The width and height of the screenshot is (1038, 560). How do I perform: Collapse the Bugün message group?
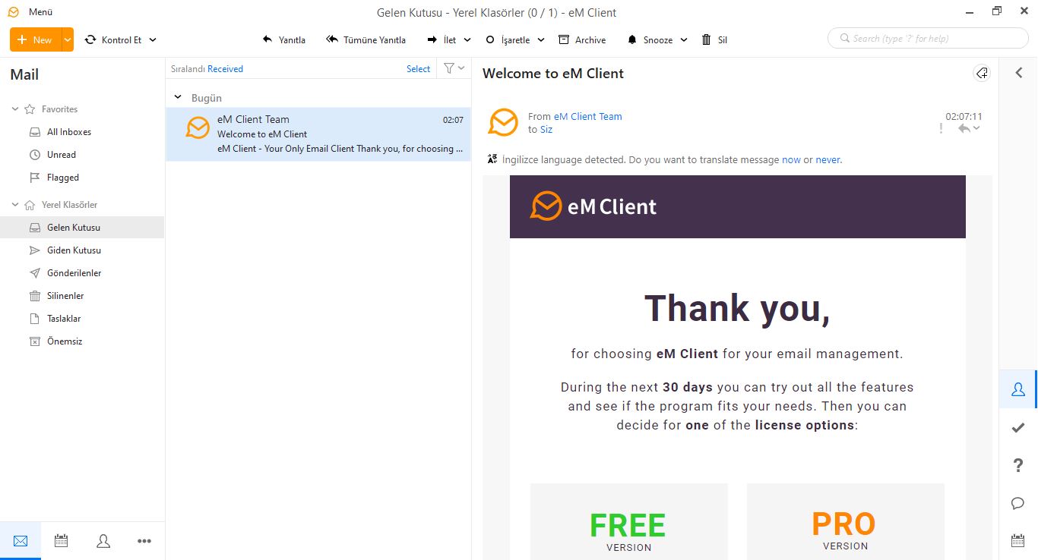(178, 98)
